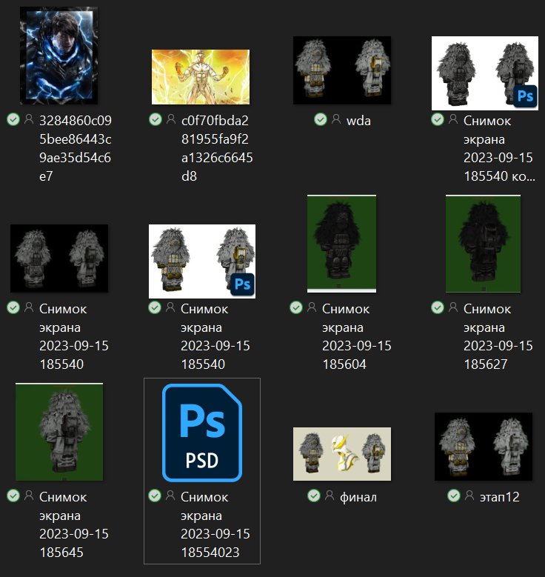Click the large Photoshop PSD file icon
Viewport: 545px width, 577px height.
tap(202, 433)
